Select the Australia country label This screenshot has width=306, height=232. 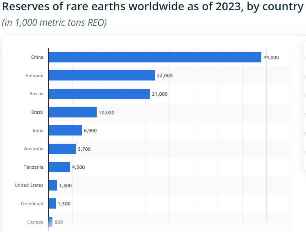click(x=34, y=149)
